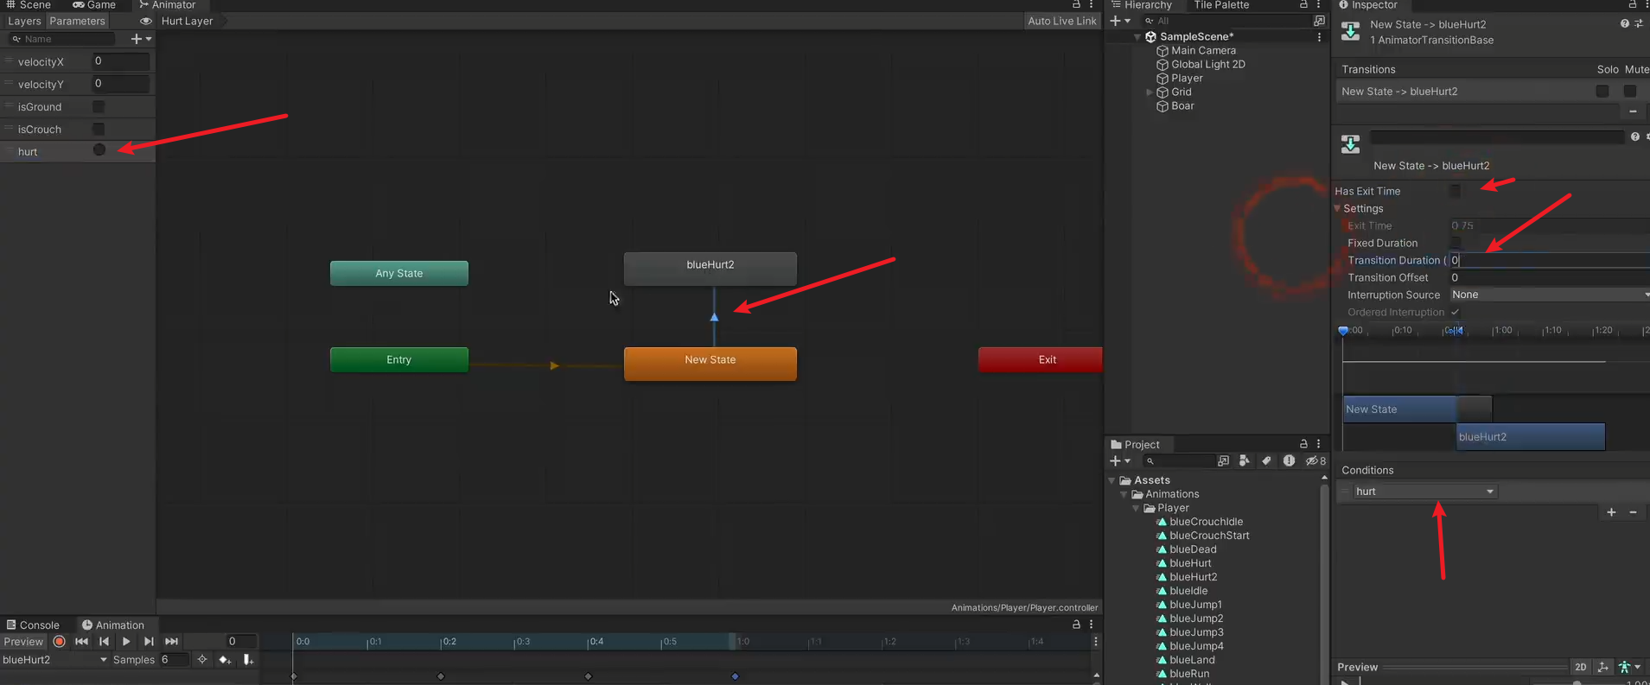The image size is (1650, 685).
Task: Open the blueHurt2 clip selector dropdown
Action: point(54,660)
